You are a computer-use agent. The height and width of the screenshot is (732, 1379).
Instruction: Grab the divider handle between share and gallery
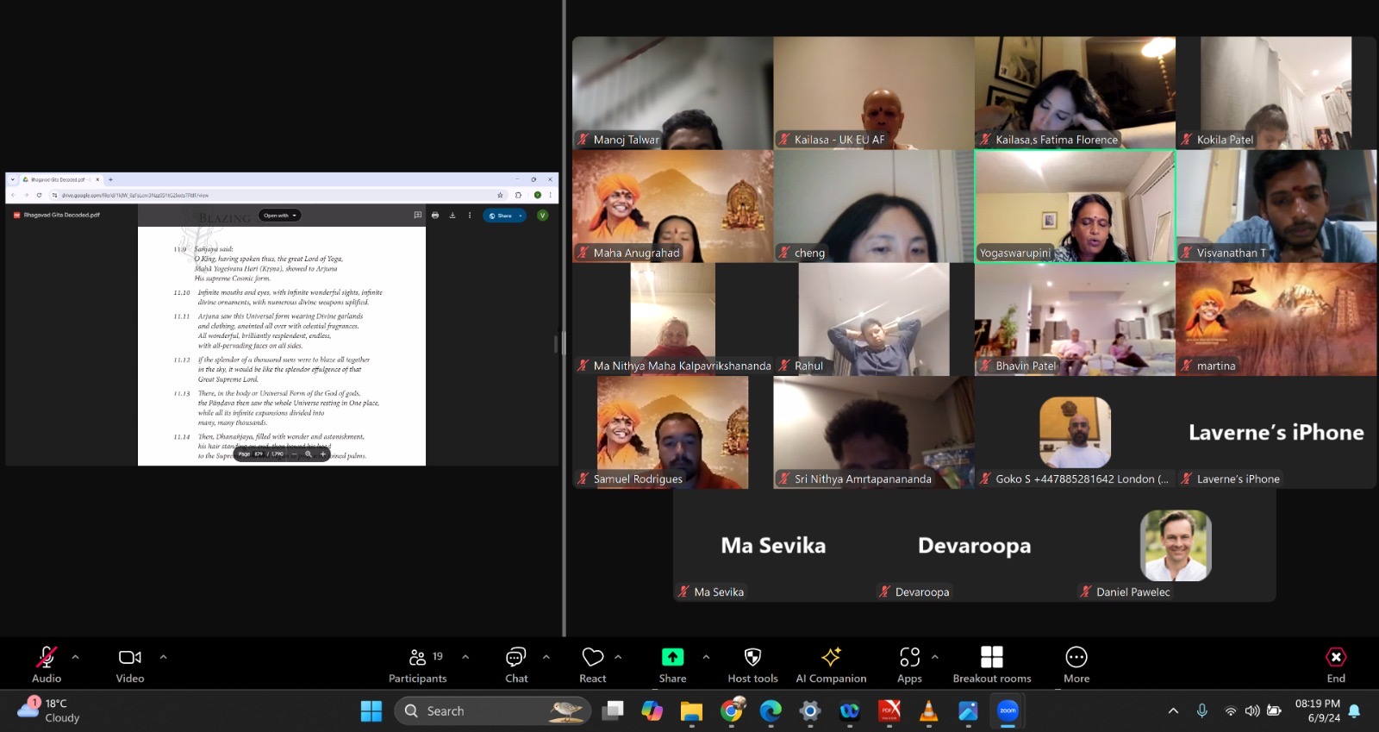(564, 343)
